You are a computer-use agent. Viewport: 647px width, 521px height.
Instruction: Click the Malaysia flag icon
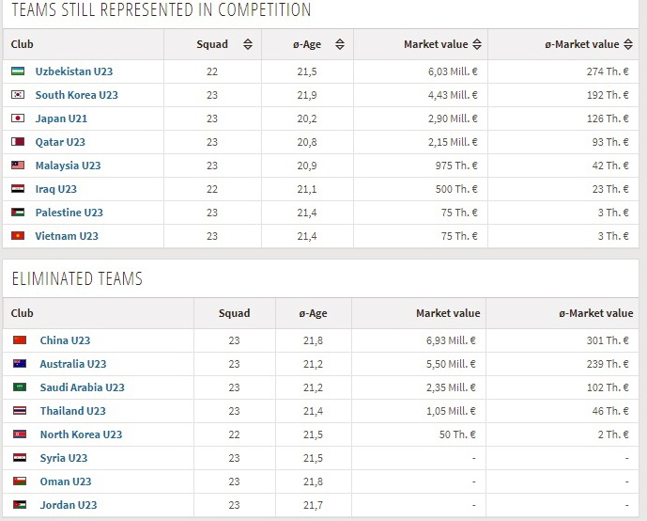(17, 166)
